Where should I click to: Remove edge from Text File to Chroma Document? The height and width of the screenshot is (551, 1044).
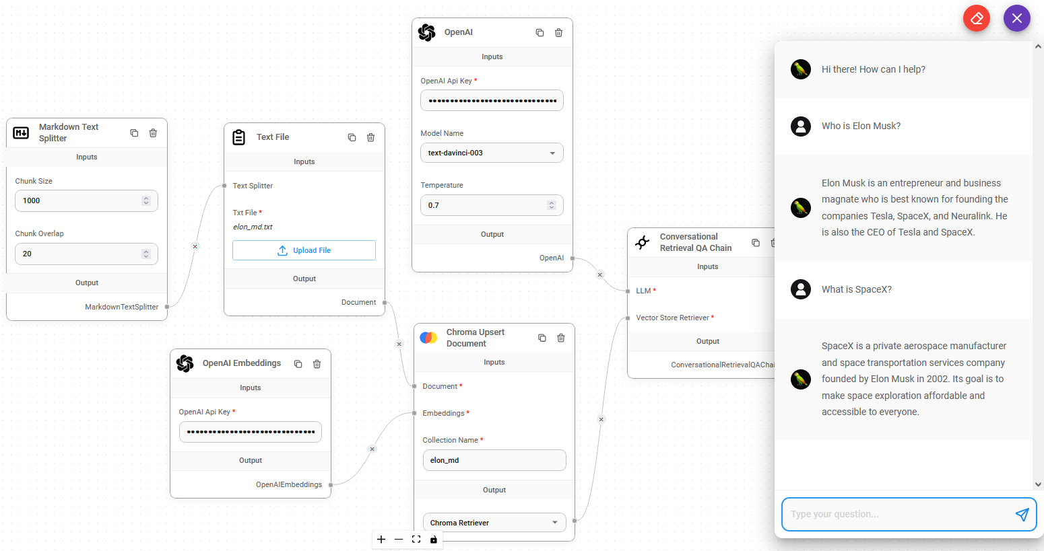pos(399,344)
